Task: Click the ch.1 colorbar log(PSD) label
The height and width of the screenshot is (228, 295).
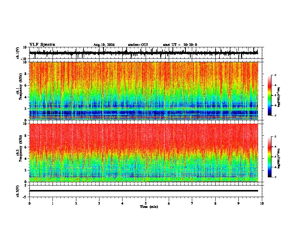Action: (279, 97)
